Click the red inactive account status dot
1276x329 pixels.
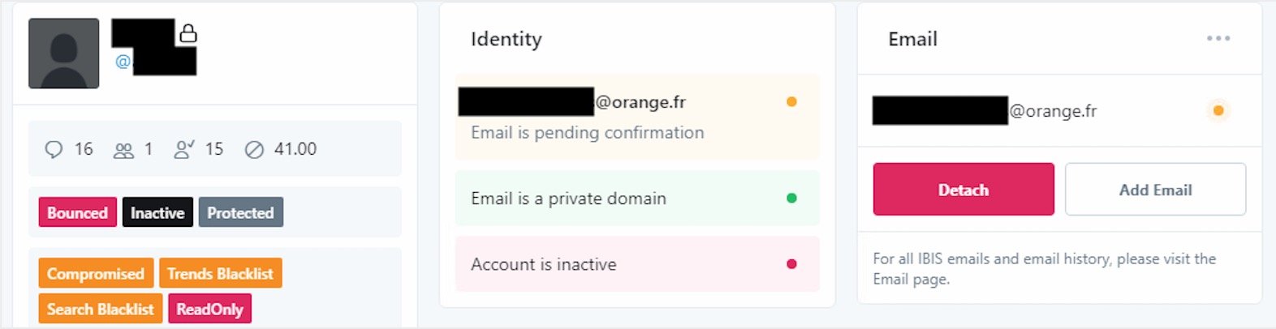tap(791, 264)
